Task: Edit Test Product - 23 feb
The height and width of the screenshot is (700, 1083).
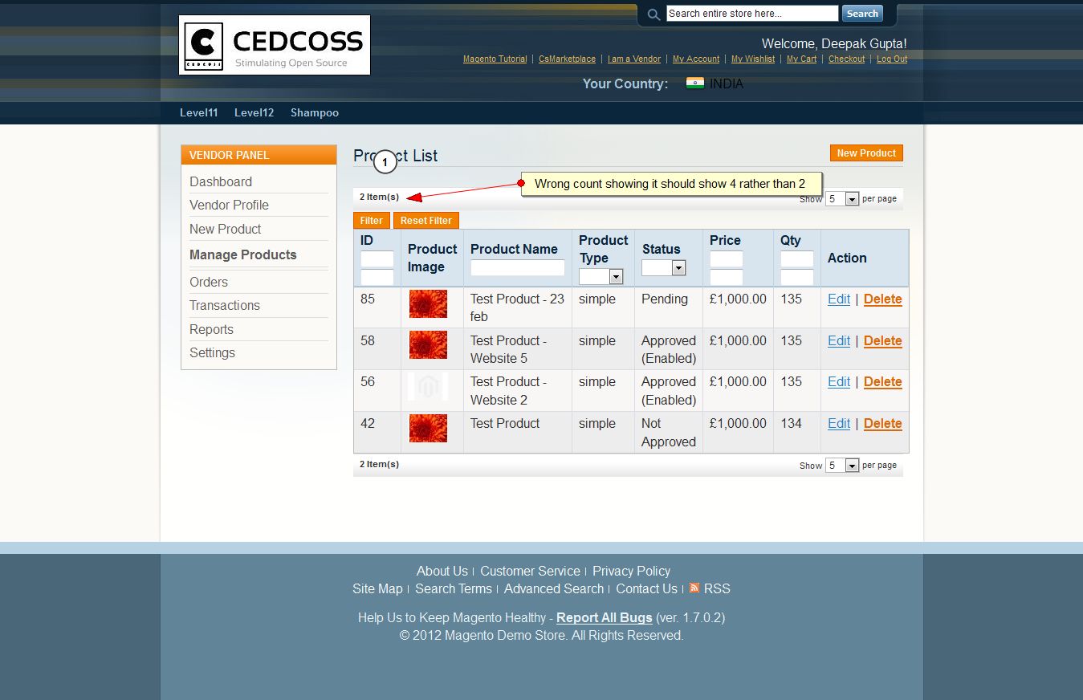Action: coord(839,299)
